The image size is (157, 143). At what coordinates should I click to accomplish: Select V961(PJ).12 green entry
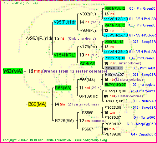click(115, 9)
